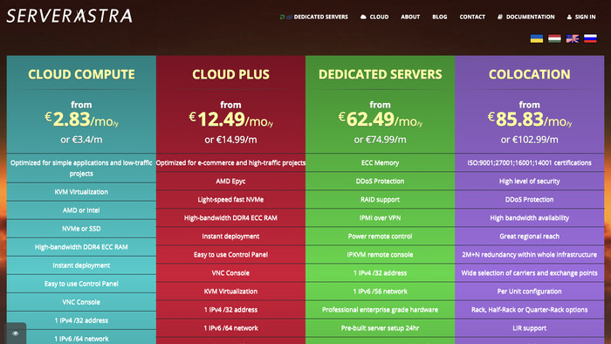Image resolution: width=611 pixels, height=344 pixels.
Task: Open the Dedicated Servers plan heading
Action: click(380, 74)
